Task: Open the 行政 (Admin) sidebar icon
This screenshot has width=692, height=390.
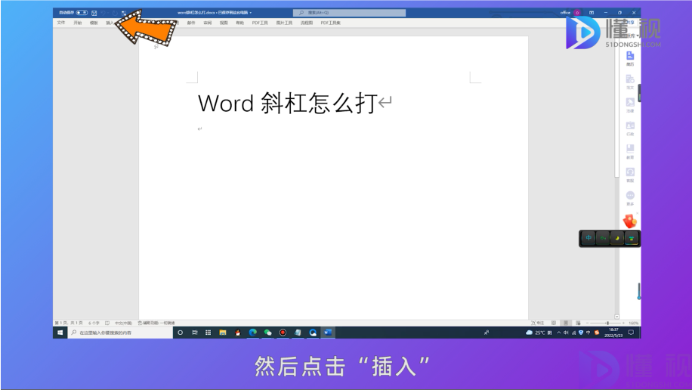Action: (630, 128)
